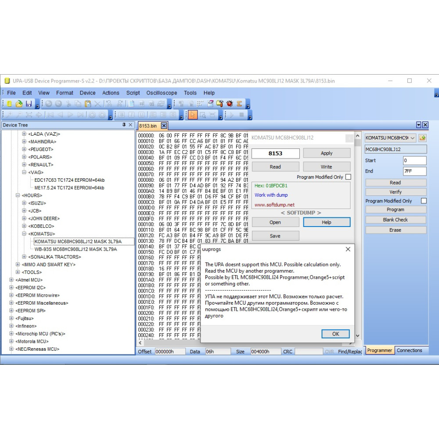Click the hex editor vertical scrollbar
The image size is (439, 439).
[357, 237]
